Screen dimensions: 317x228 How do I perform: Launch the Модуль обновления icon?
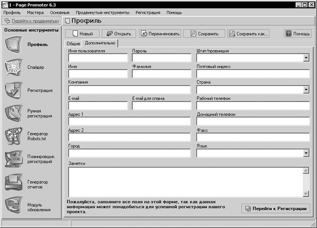coord(14,205)
